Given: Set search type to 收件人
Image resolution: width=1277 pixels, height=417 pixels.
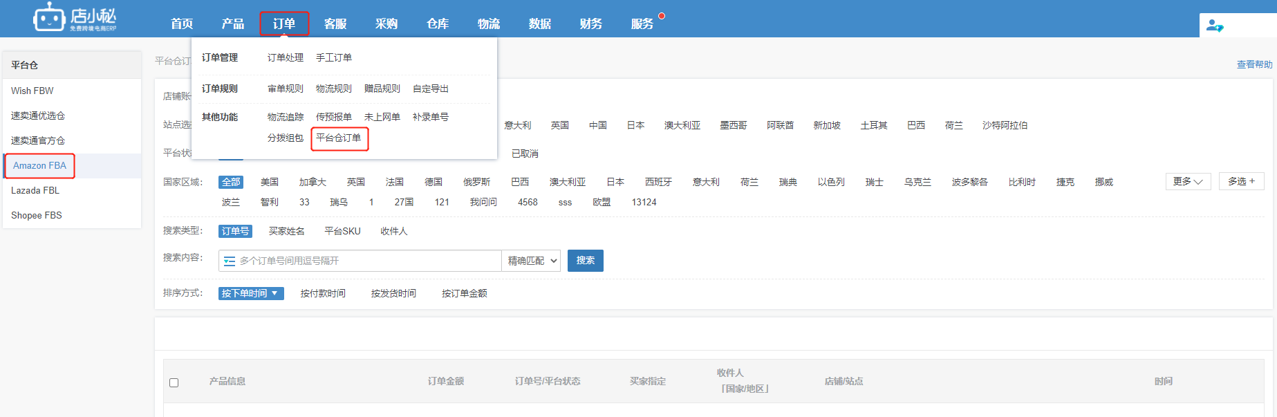Looking at the screenshot, I should click(x=394, y=231).
